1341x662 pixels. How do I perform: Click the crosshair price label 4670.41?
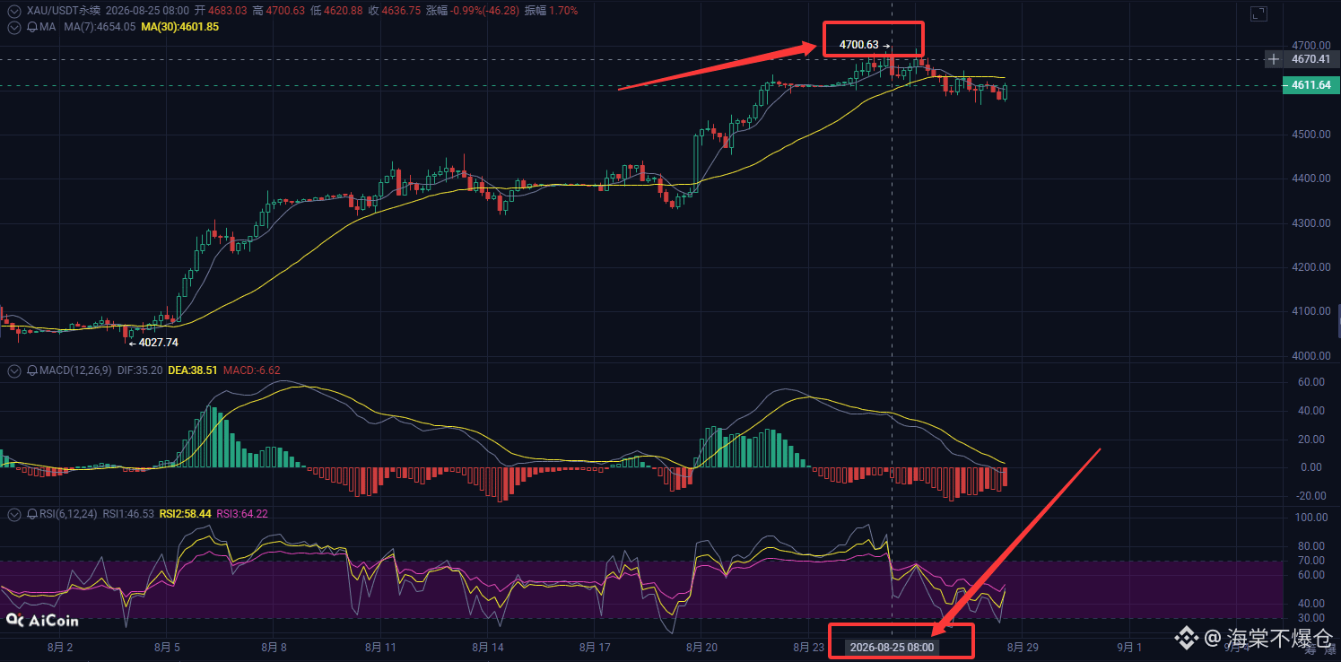[x=1311, y=59]
